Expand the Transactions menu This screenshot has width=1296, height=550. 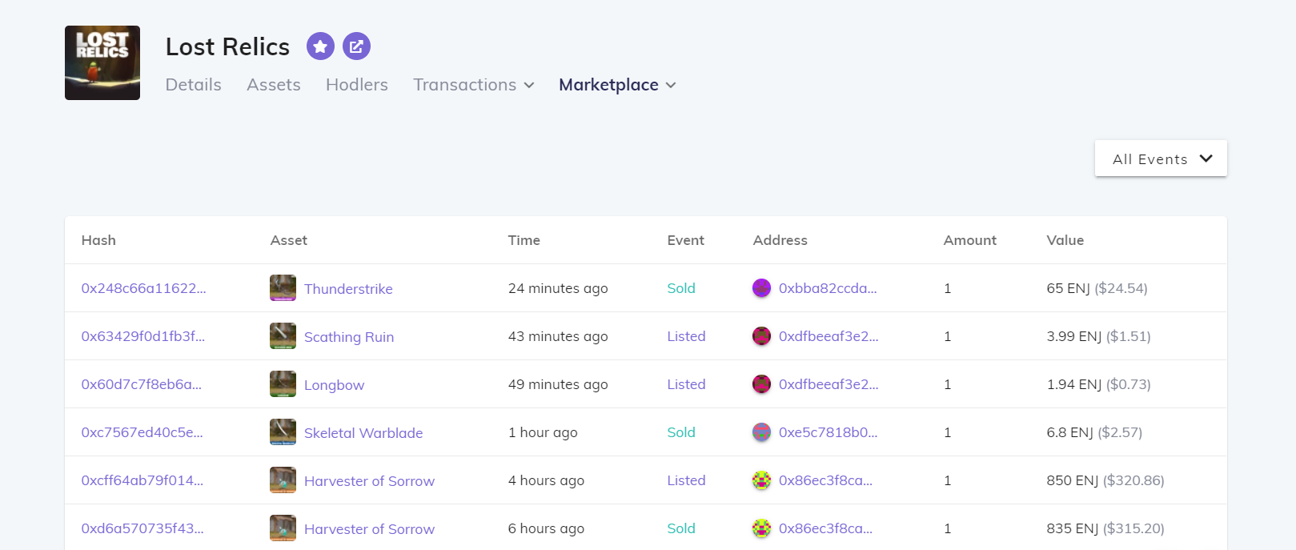pyautogui.click(x=474, y=85)
